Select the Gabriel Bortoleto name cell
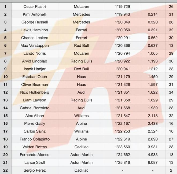 coord(35,108)
